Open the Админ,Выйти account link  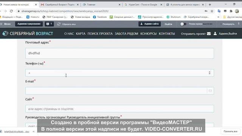click(x=228, y=34)
